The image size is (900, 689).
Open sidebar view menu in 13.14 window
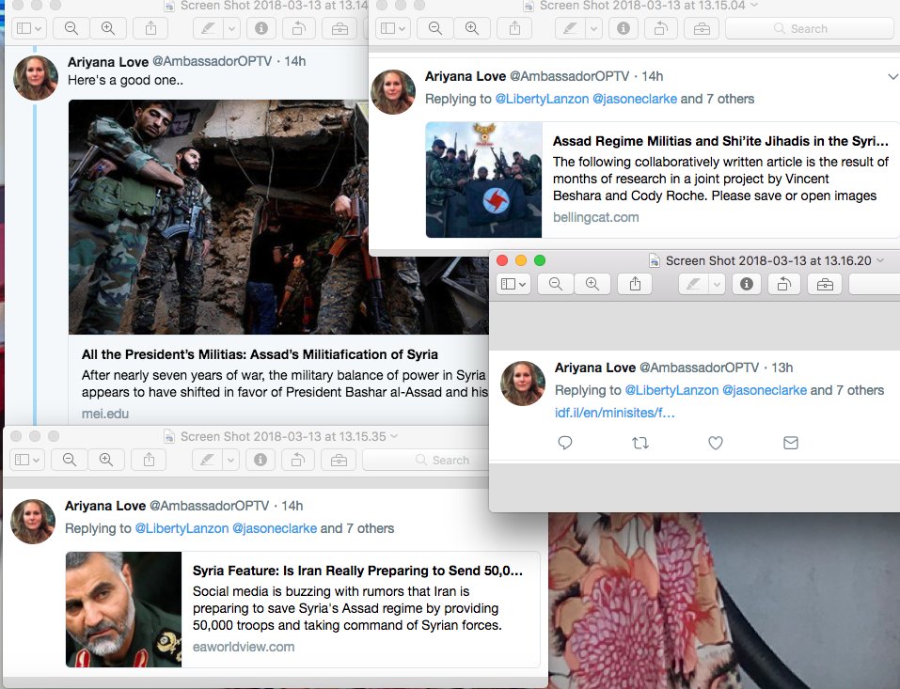pyautogui.click(x=29, y=29)
